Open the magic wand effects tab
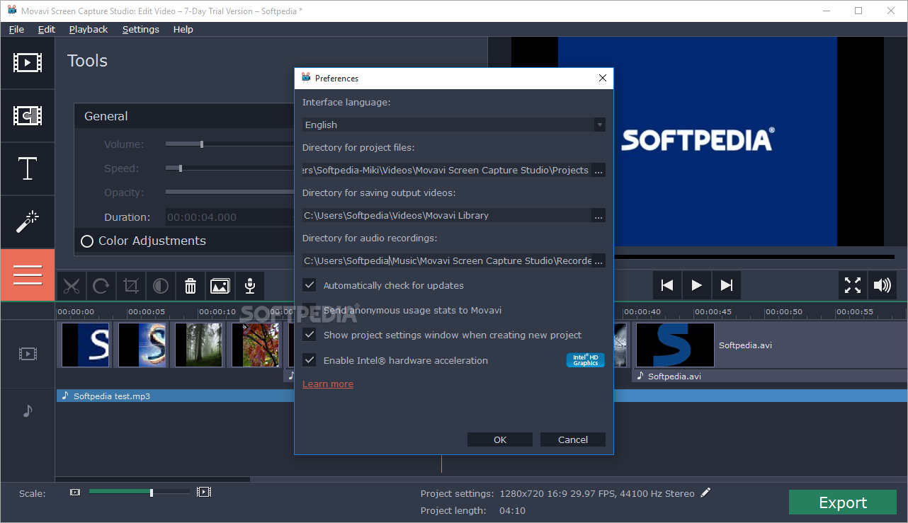This screenshot has height=523, width=908. 28,222
